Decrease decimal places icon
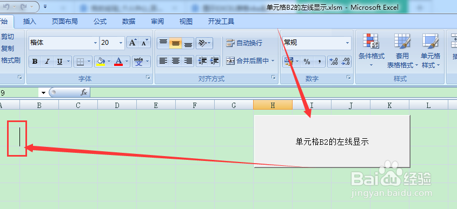457x209 pixels. tap(346, 62)
